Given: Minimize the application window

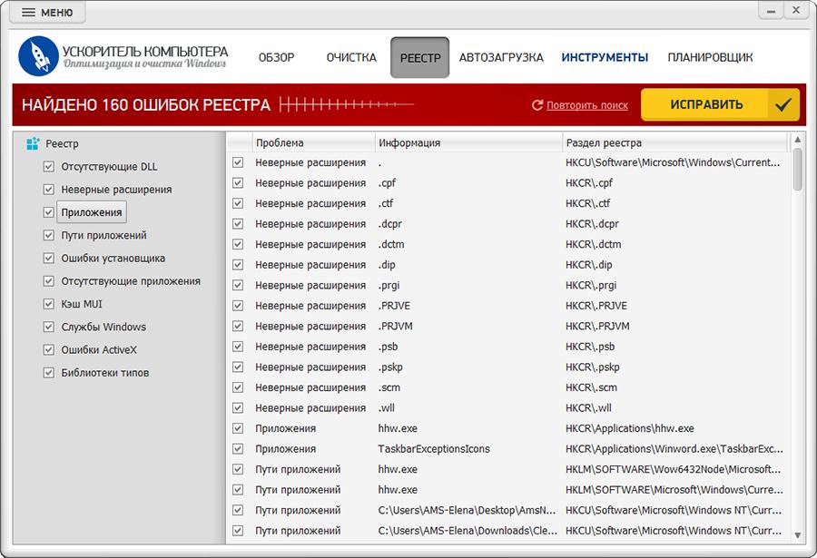Looking at the screenshot, I should 771,11.
